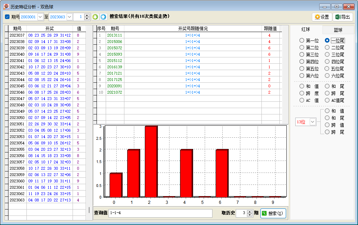Click the app icon in the title bar
The width and height of the screenshot is (358, 225).
point(6,7)
